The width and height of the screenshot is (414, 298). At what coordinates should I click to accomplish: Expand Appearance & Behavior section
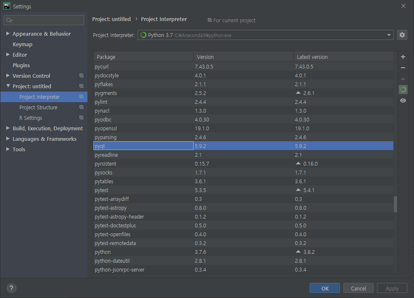coord(8,34)
